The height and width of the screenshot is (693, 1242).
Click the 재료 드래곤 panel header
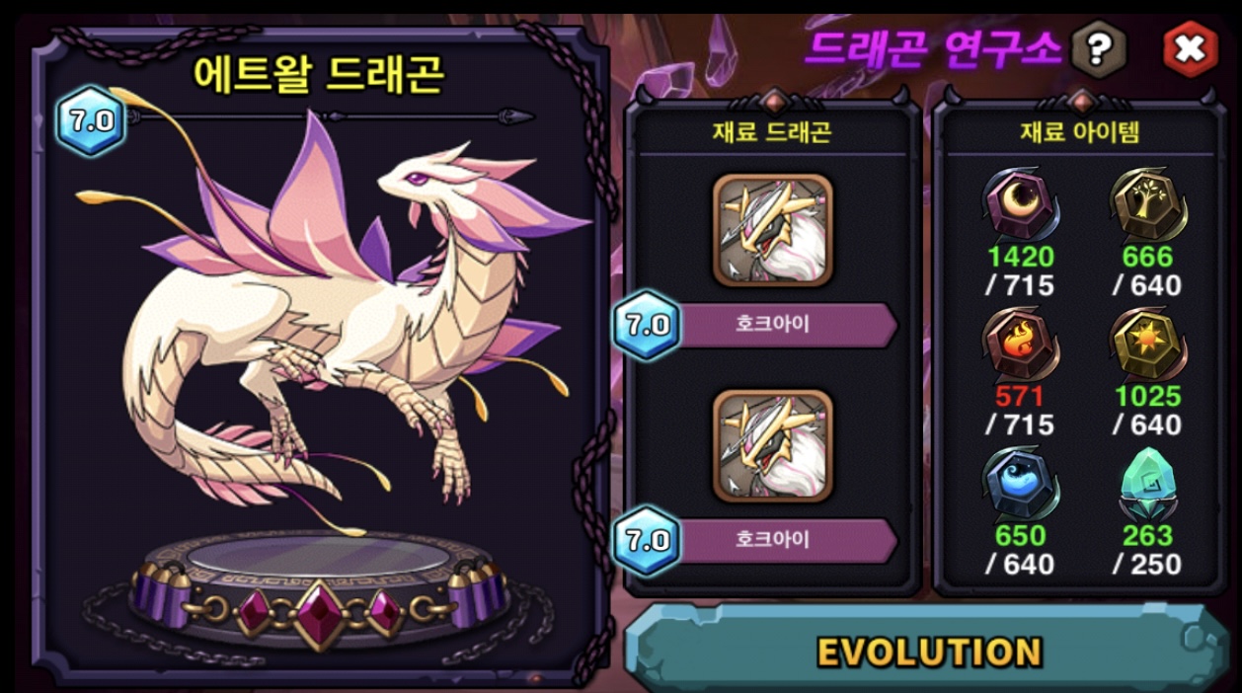pyautogui.click(x=772, y=132)
